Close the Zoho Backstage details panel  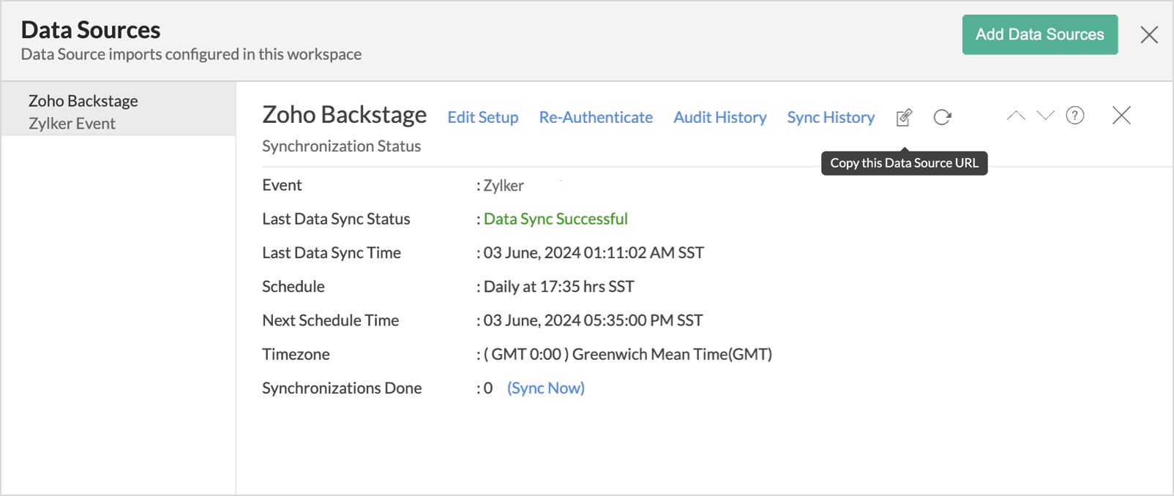point(1121,116)
